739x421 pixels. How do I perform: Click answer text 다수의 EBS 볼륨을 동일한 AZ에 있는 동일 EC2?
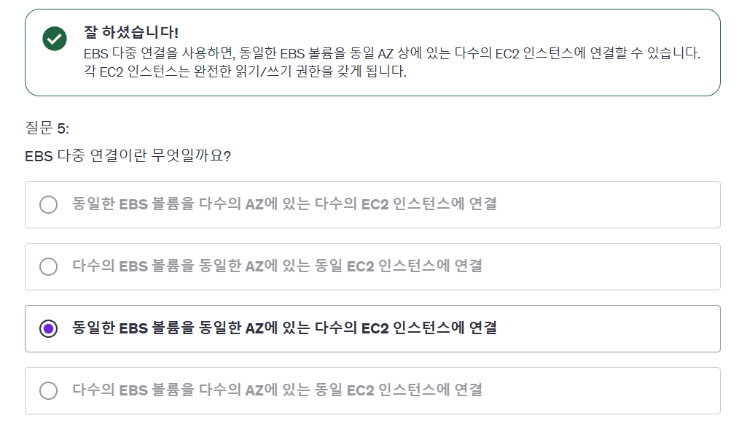point(277,266)
